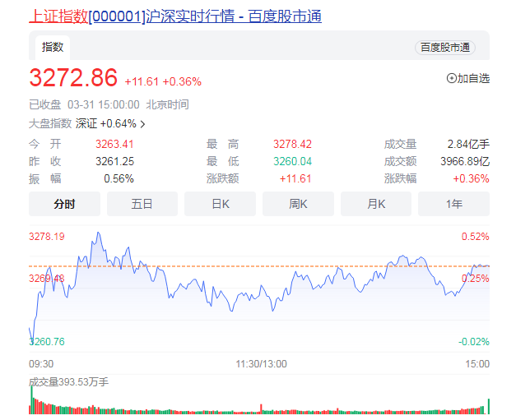Click the plus icon beside 加自选
516x420 pixels.
451,78
